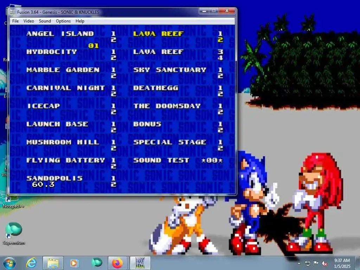The width and height of the screenshot is (360, 270).
Task: Click THE DOOMSDAY level entry
Action: click(x=167, y=106)
